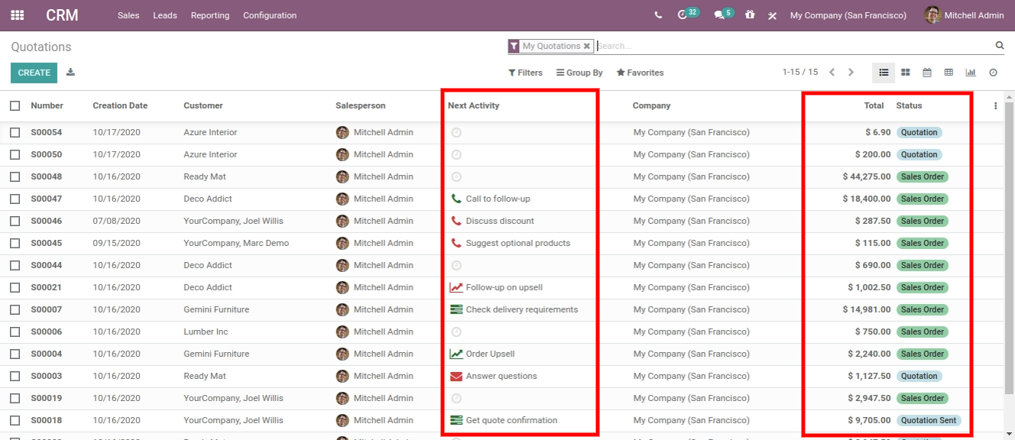This screenshot has width=1015, height=440.
Task: Remove the My Quotations filter tag
Action: (587, 46)
